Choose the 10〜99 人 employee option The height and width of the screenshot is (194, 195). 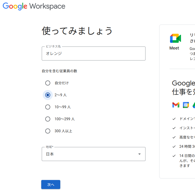point(48,107)
